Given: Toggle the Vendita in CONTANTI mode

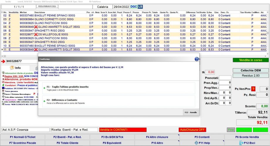Looking at the screenshot, I should click(122, 130).
